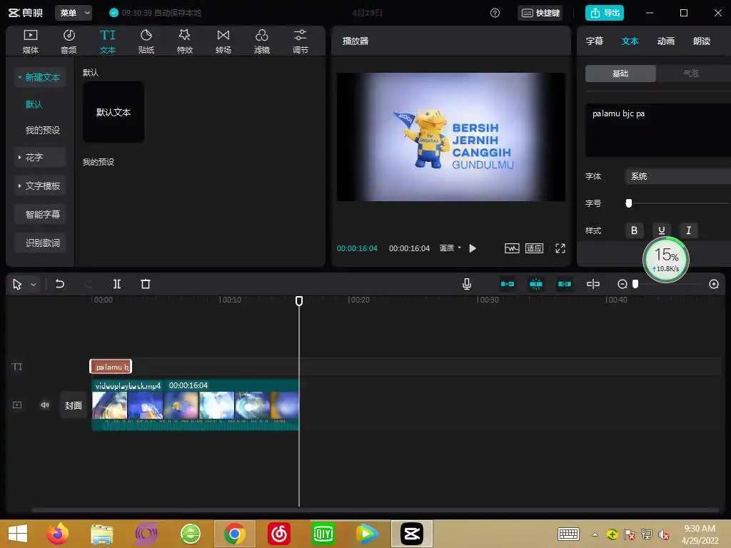
Task: Toggle preview axis in timeline toolbar
Action: (x=593, y=284)
